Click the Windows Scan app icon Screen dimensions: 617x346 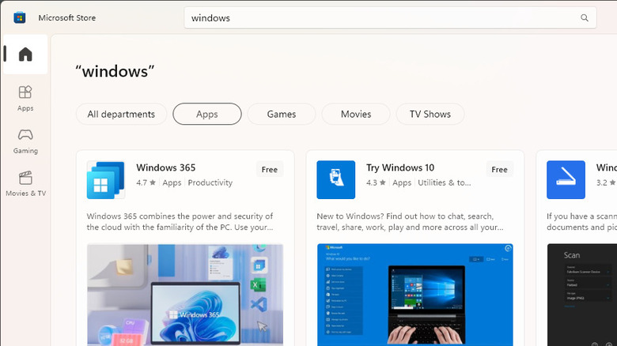click(x=566, y=179)
